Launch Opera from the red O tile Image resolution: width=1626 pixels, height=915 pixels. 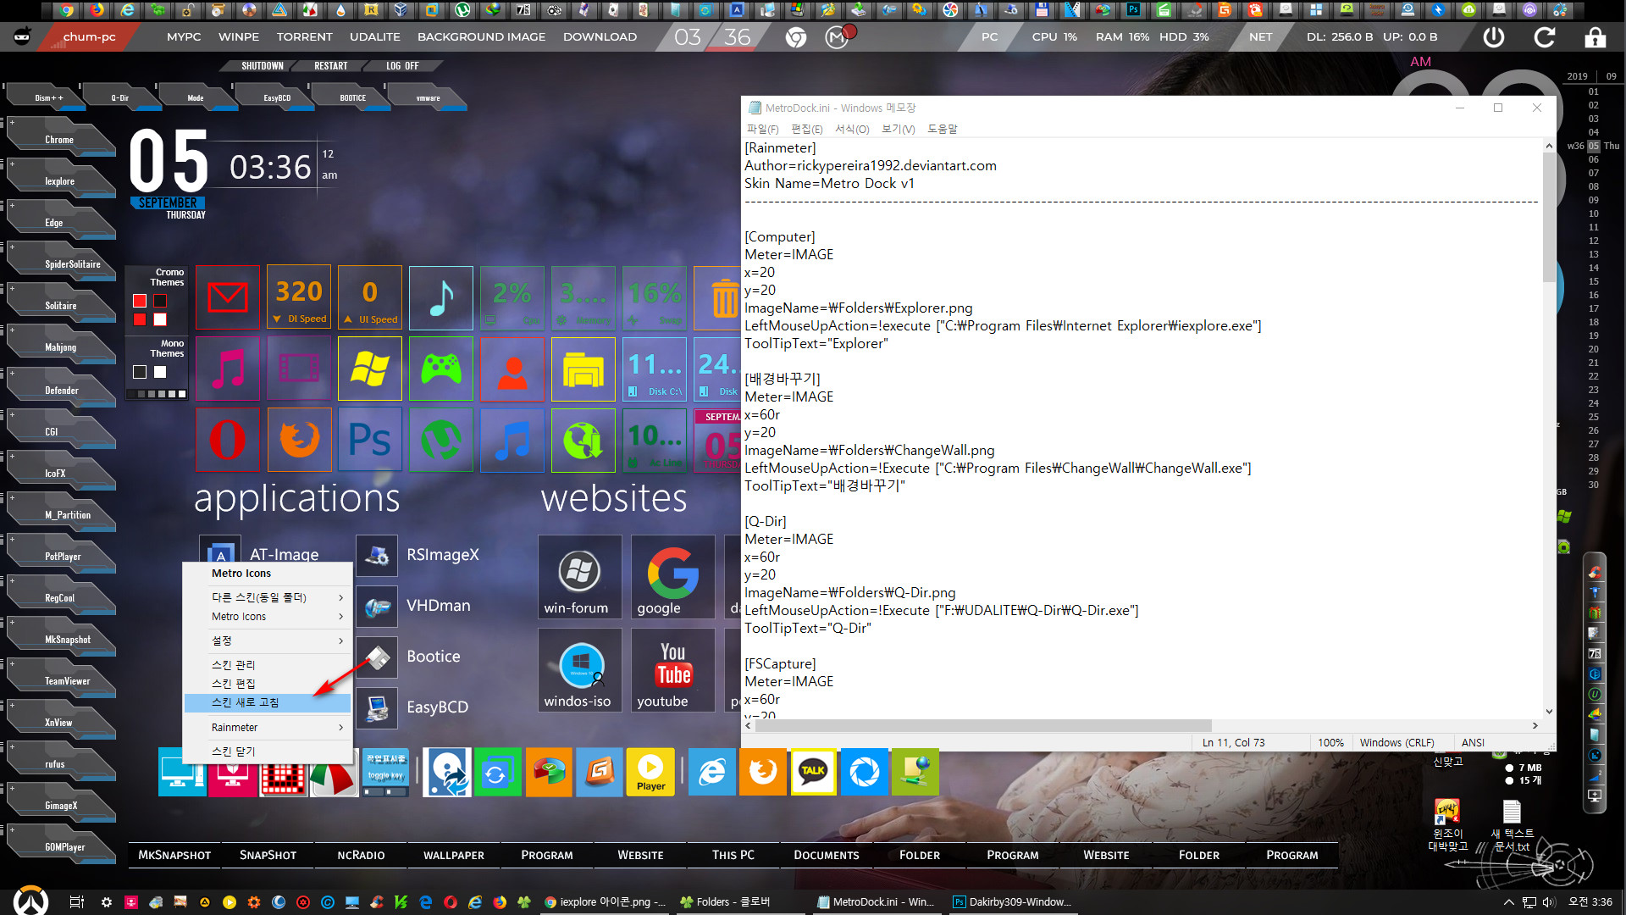pyautogui.click(x=228, y=440)
